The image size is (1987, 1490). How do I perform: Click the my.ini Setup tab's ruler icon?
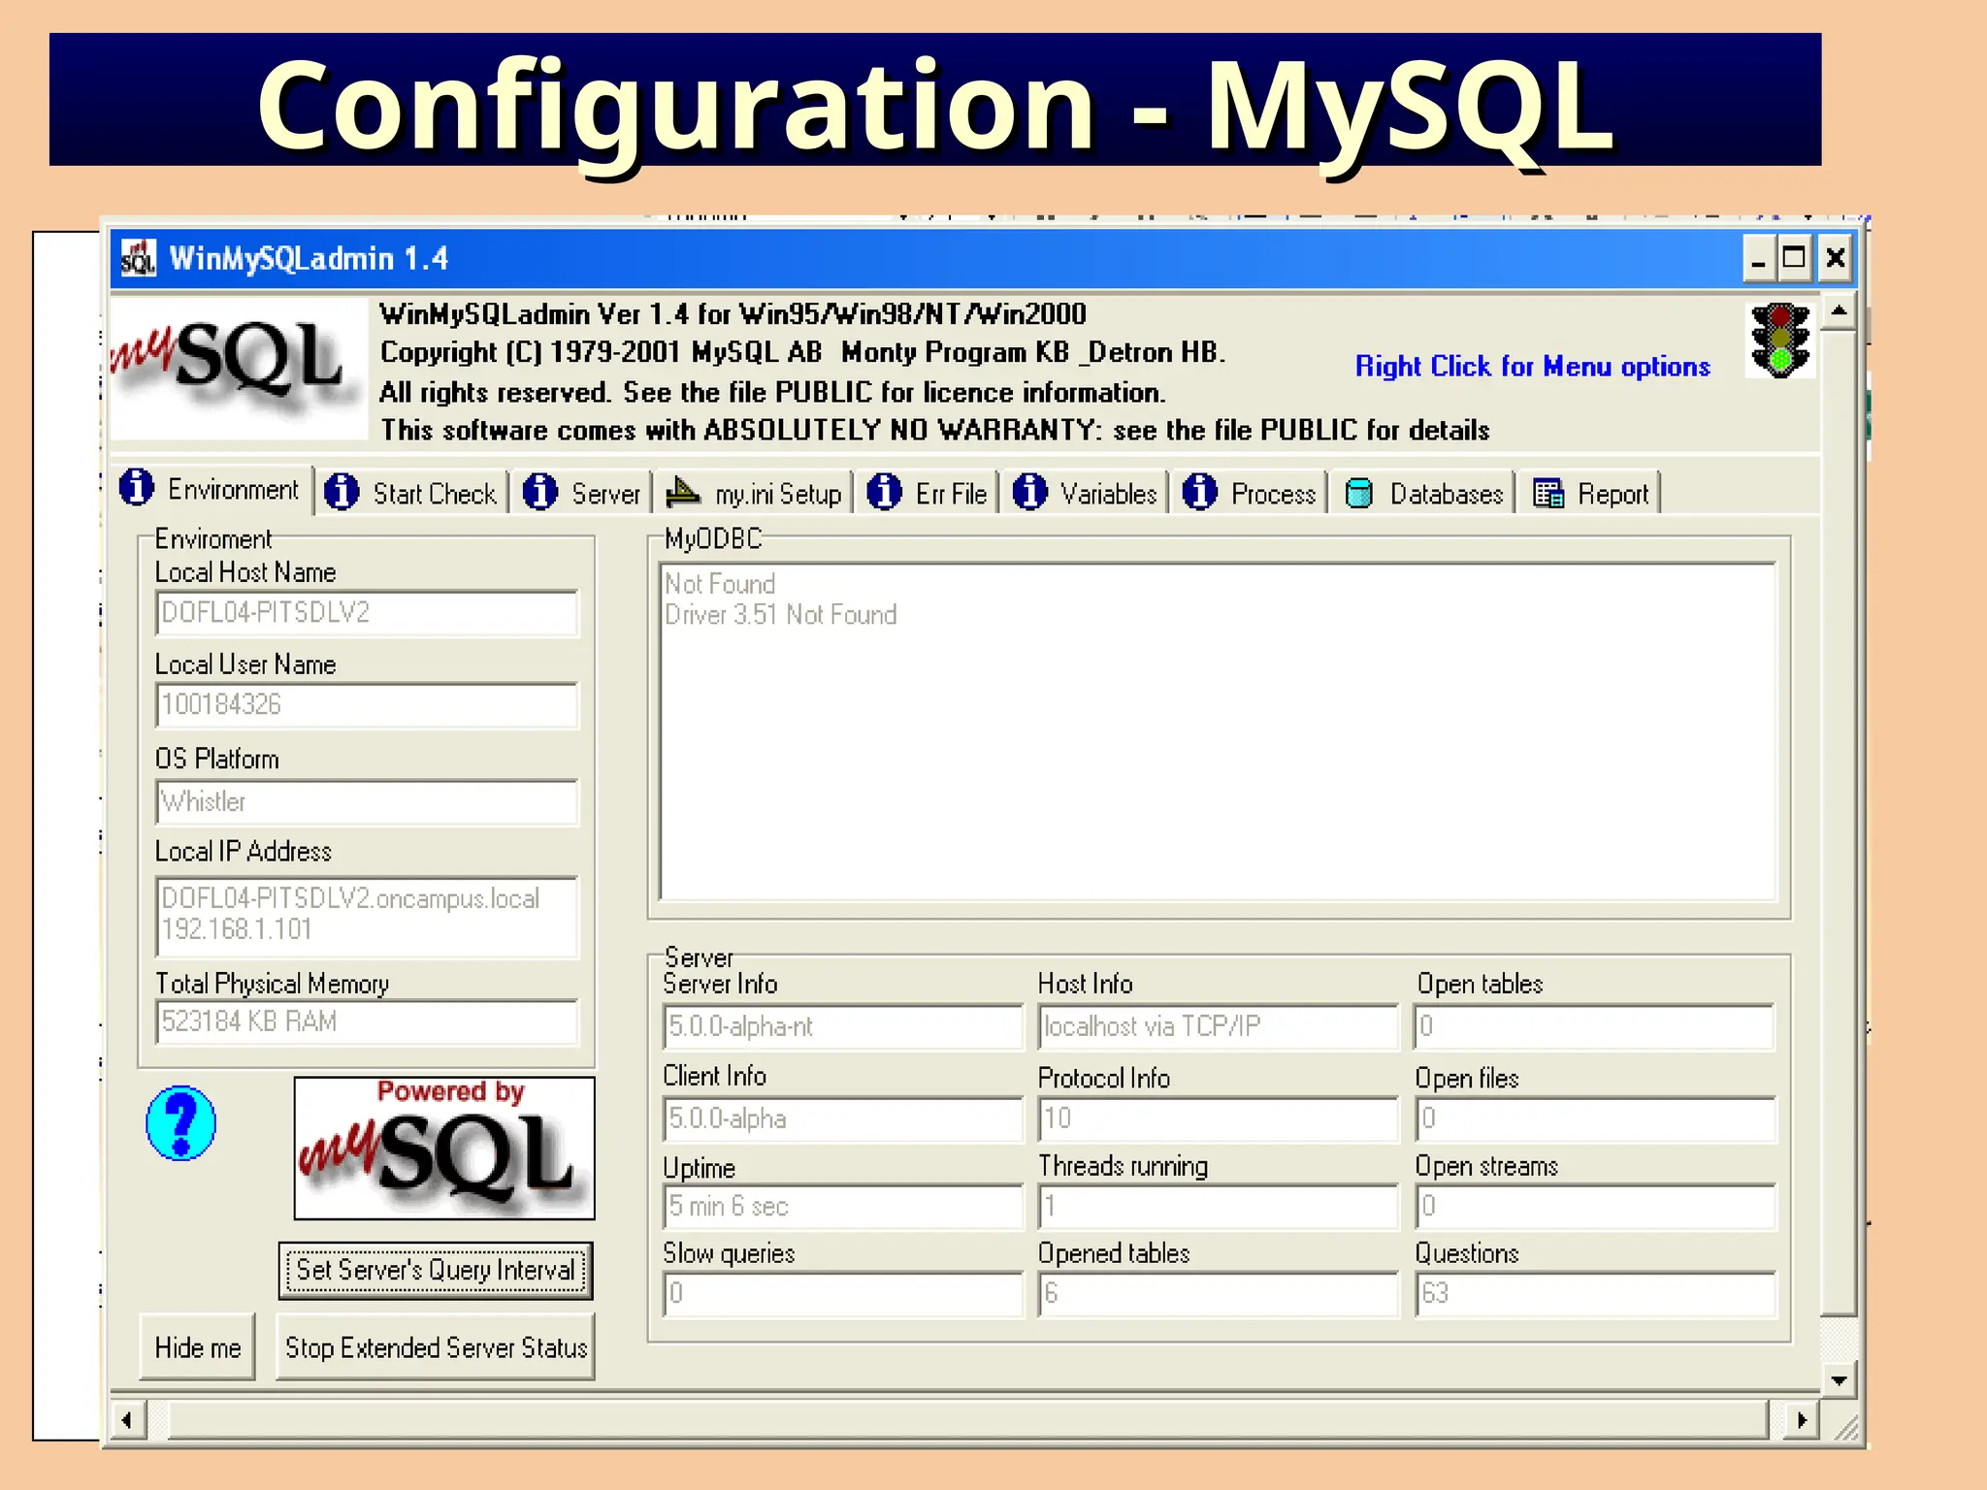pos(683,493)
